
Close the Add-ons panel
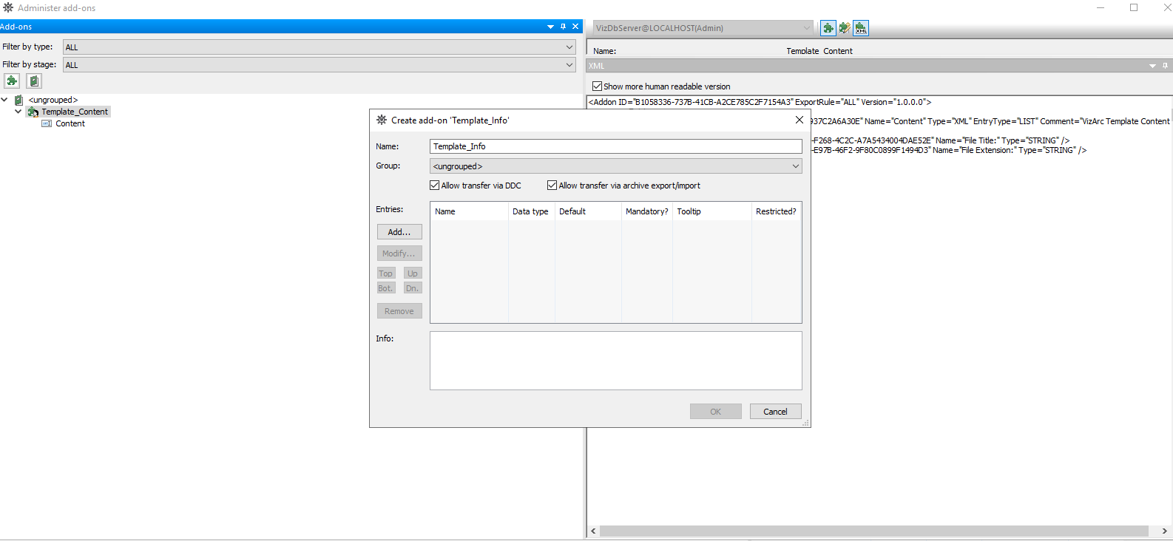pyautogui.click(x=575, y=27)
